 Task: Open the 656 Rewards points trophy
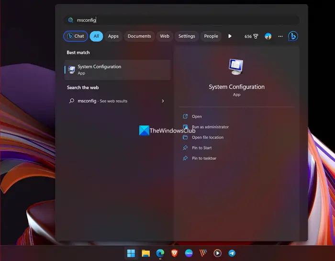[251, 36]
